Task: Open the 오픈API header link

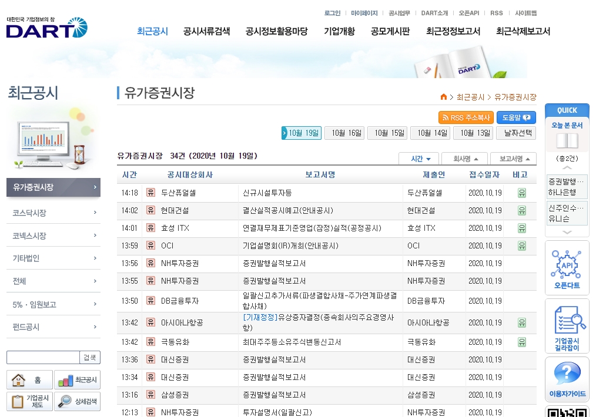Action: click(468, 13)
